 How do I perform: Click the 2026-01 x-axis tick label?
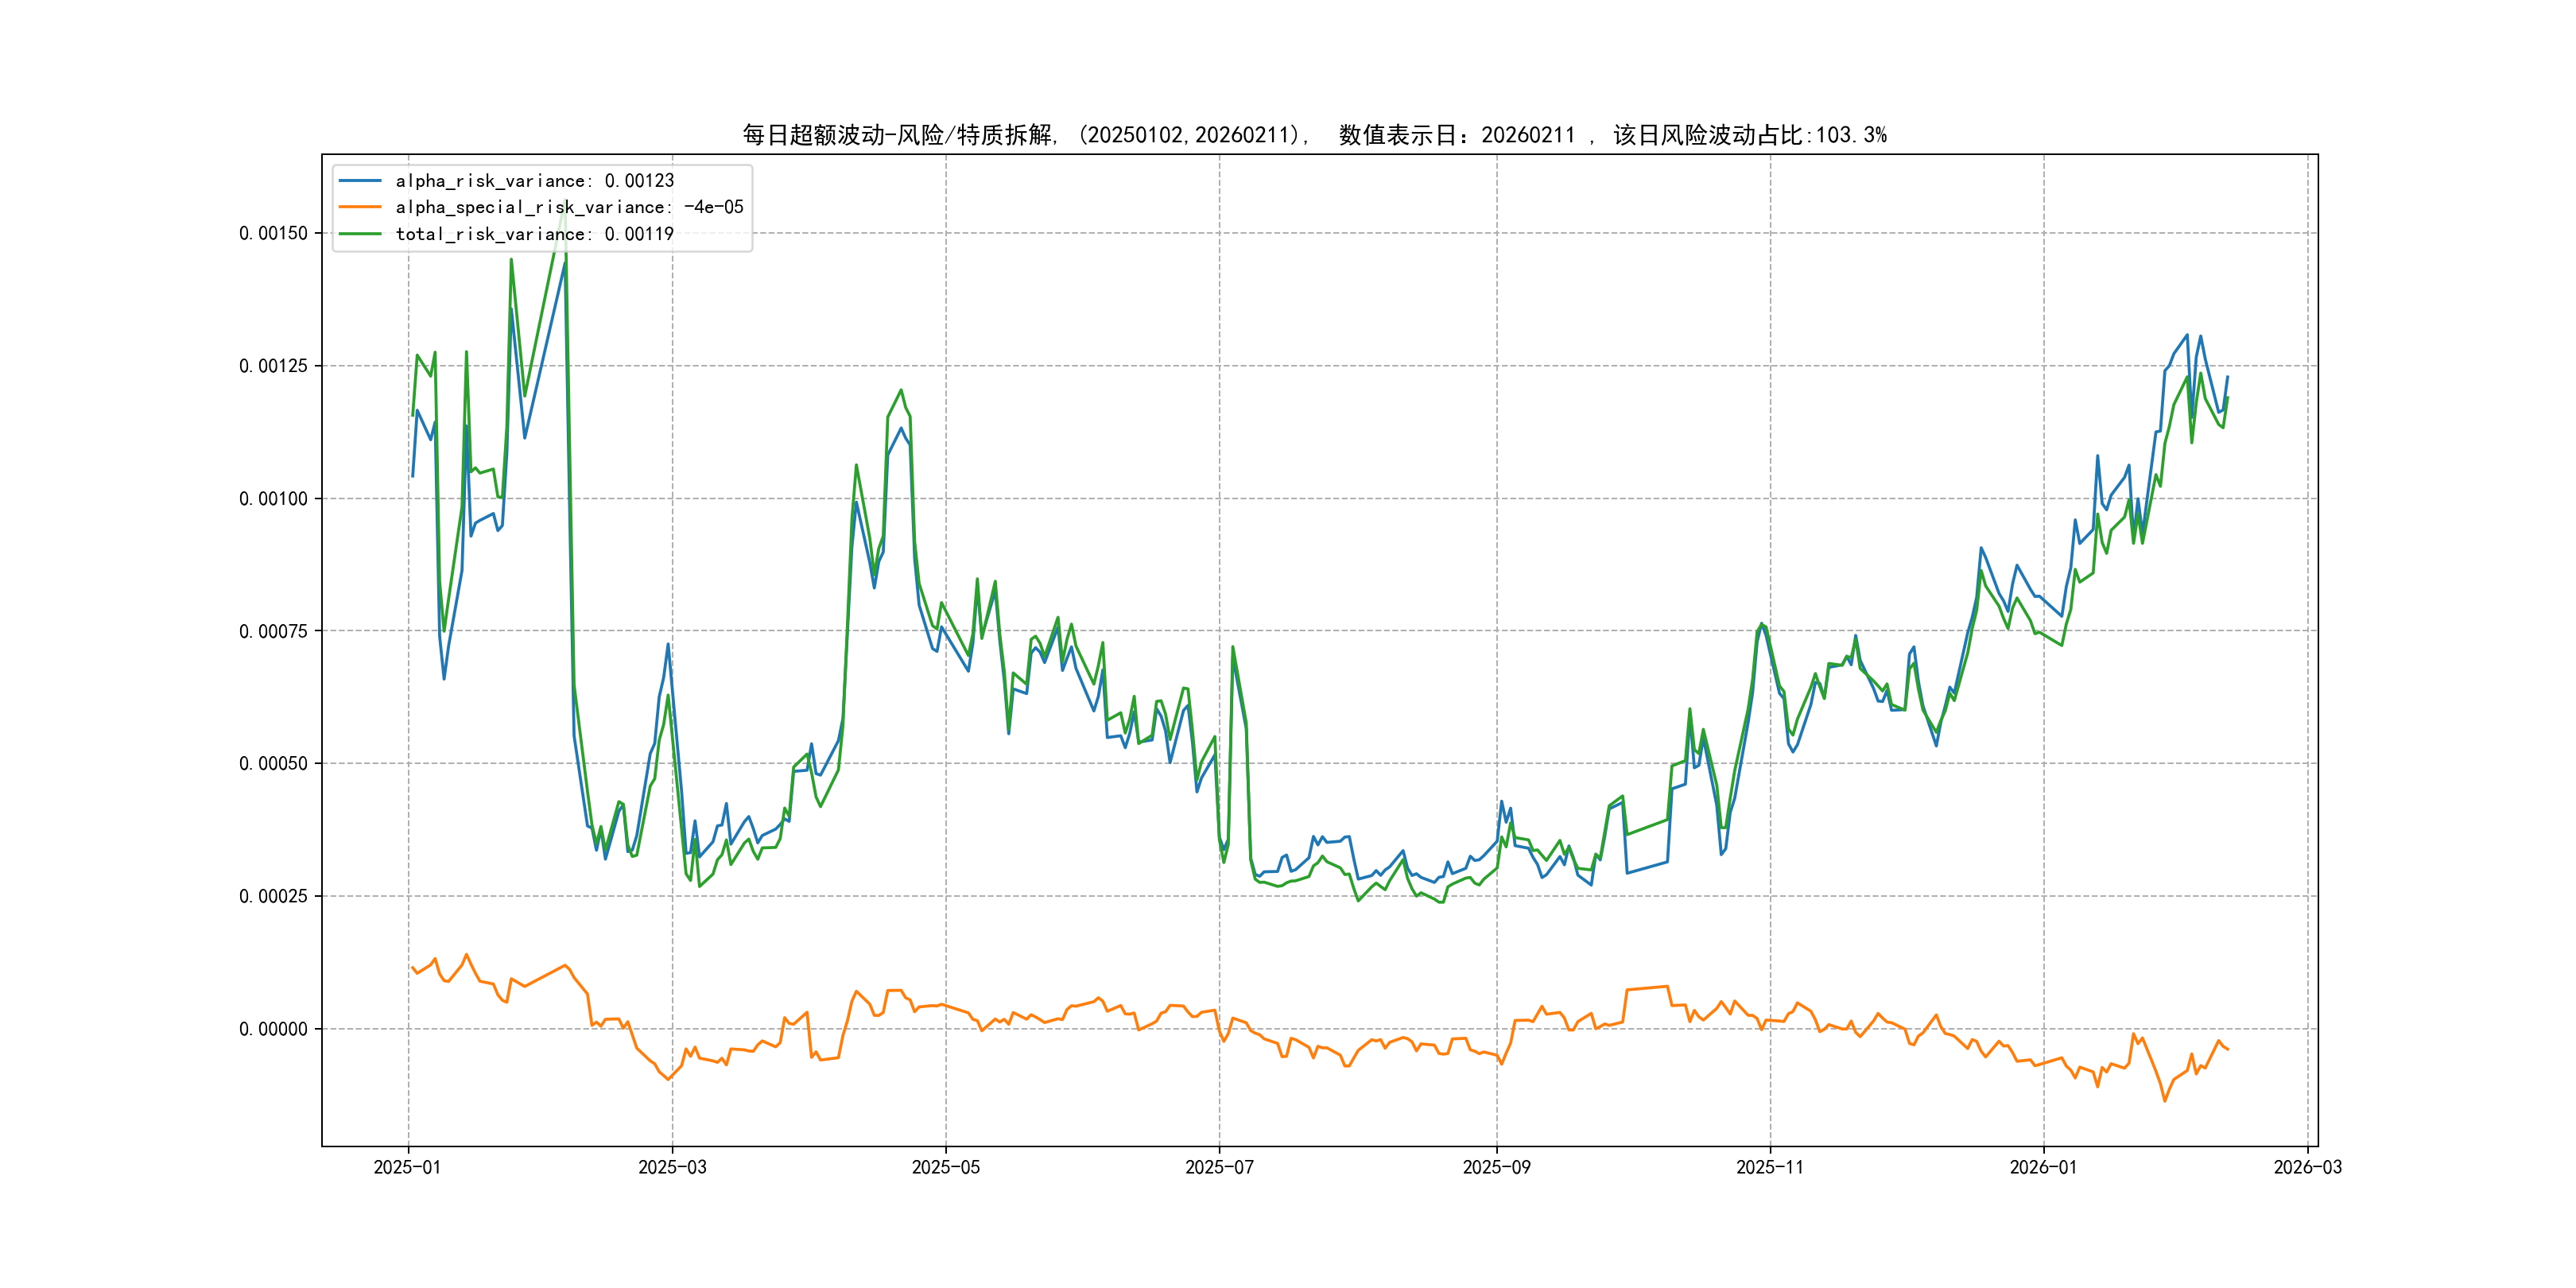[x=2043, y=1167]
